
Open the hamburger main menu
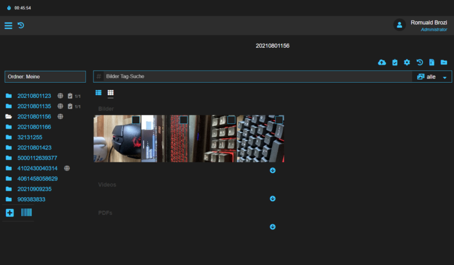(8, 25)
